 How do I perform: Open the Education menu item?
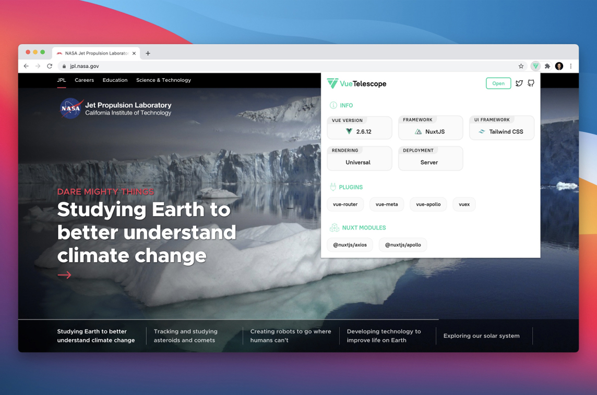coord(115,80)
